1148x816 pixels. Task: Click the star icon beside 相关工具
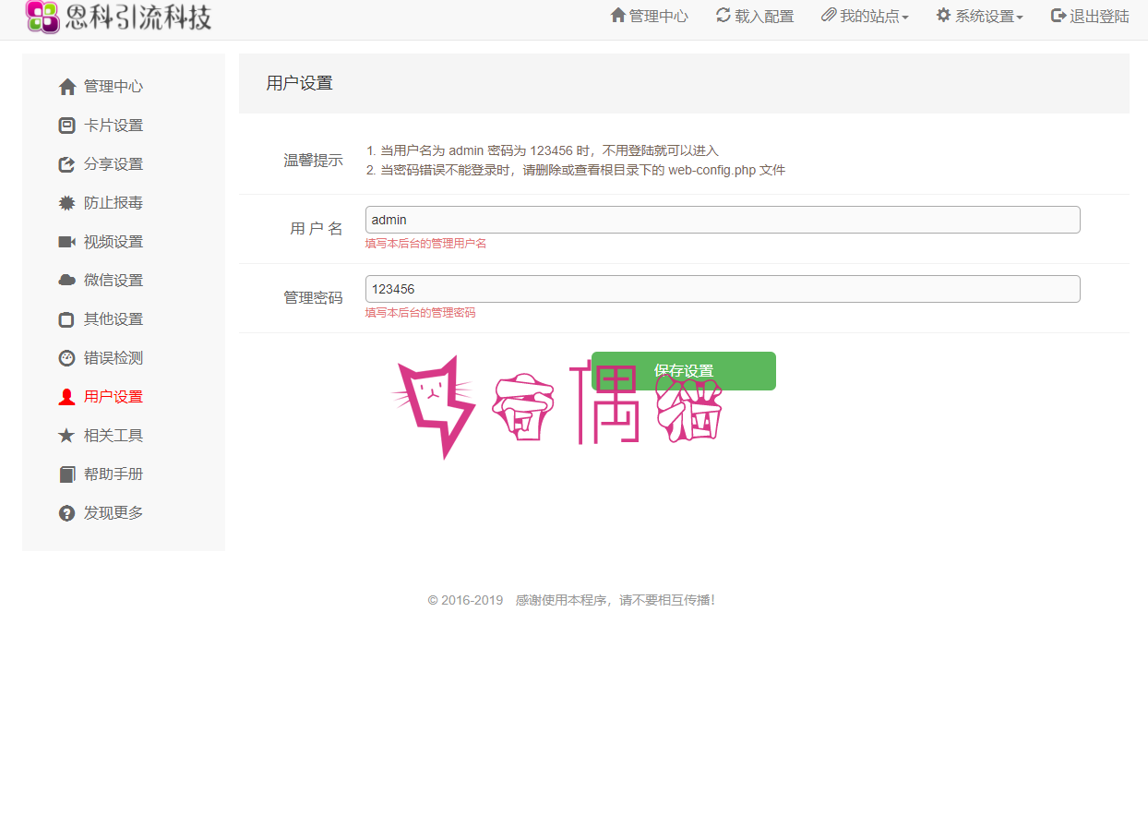66,436
